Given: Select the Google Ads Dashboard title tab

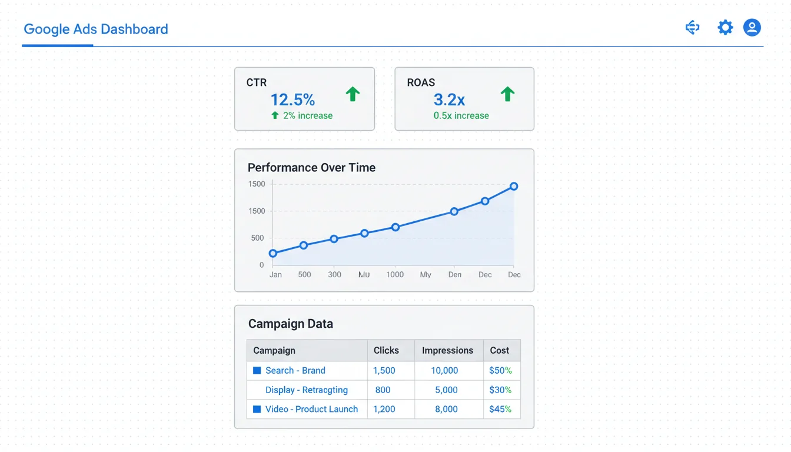Looking at the screenshot, I should point(96,29).
